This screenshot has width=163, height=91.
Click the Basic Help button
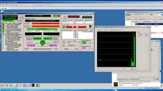pyautogui.click(x=69, y=41)
